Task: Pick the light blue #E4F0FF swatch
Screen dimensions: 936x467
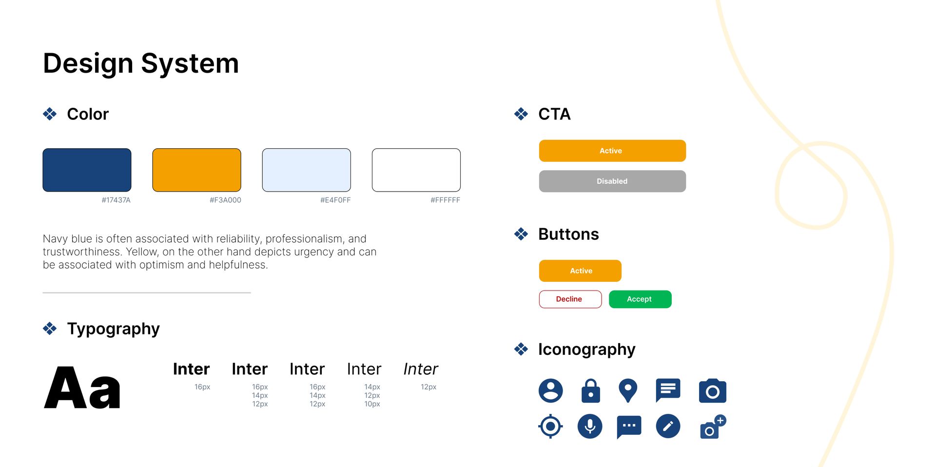Action: [x=307, y=170]
